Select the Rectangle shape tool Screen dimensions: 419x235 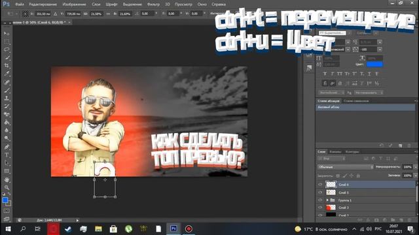(7, 171)
